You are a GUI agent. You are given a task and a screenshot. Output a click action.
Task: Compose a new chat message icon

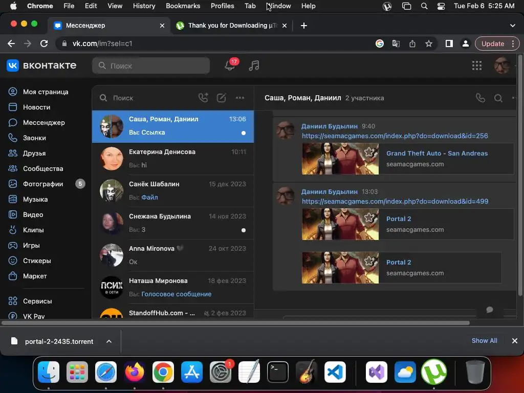coord(221,98)
